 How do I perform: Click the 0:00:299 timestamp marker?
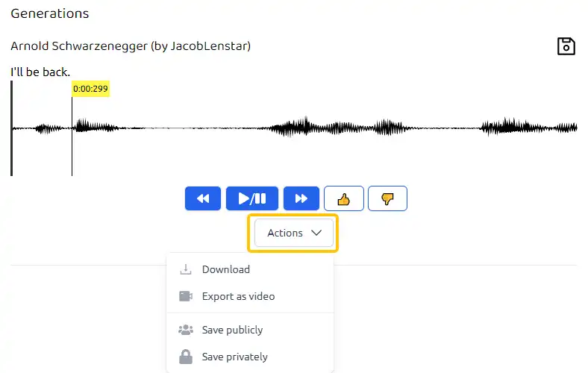[90, 89]
